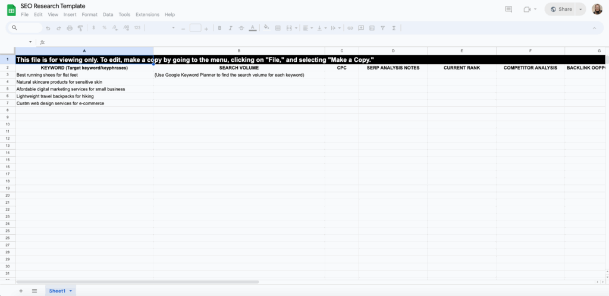This screenshot has height=296, width=609.
Task: Select the 'Best running shoes for flat feet' cell
Action: (84, 75)
